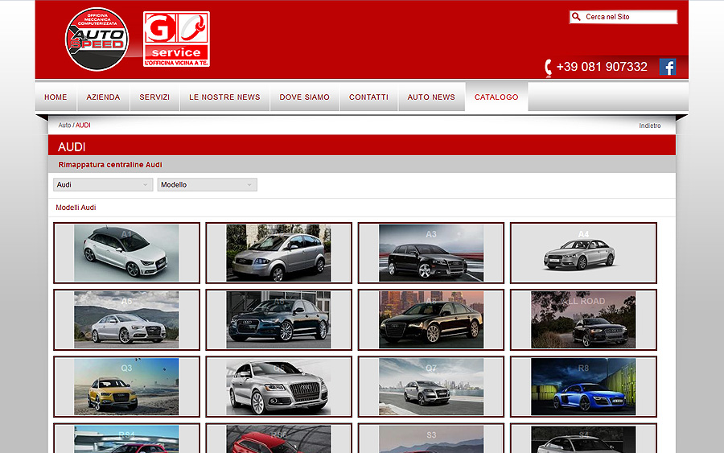Open the yellow Audi Q3 thumbnail
Viewport: 724px width, 453px height.
click(x=126, y=387)
